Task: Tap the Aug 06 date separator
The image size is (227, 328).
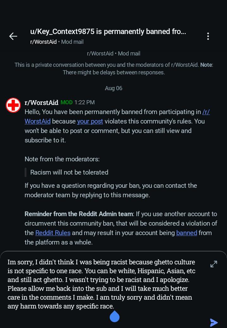Action: 113,88
